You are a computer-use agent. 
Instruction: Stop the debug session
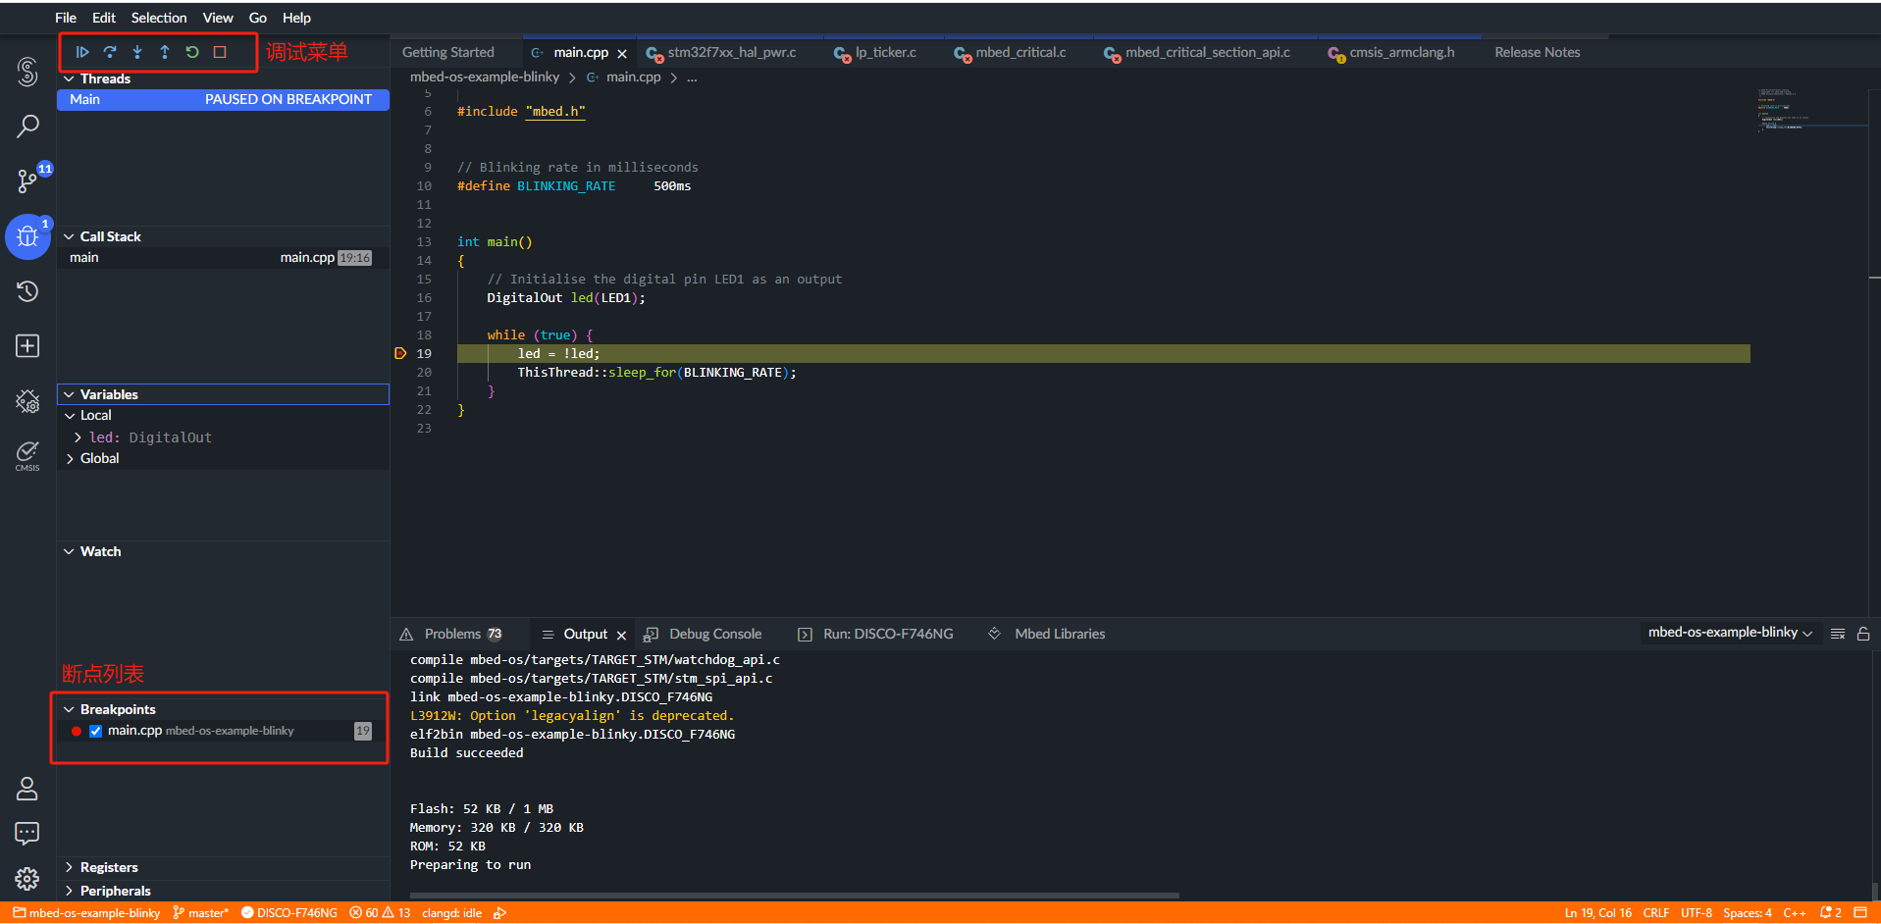220,52
